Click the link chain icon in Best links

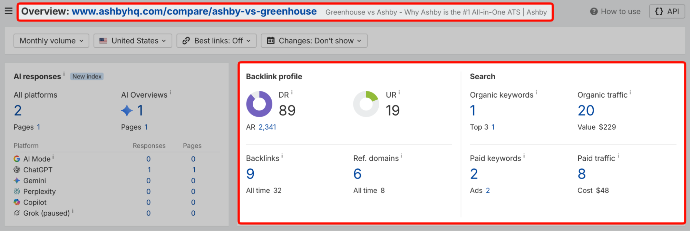[x=186, y=41]
